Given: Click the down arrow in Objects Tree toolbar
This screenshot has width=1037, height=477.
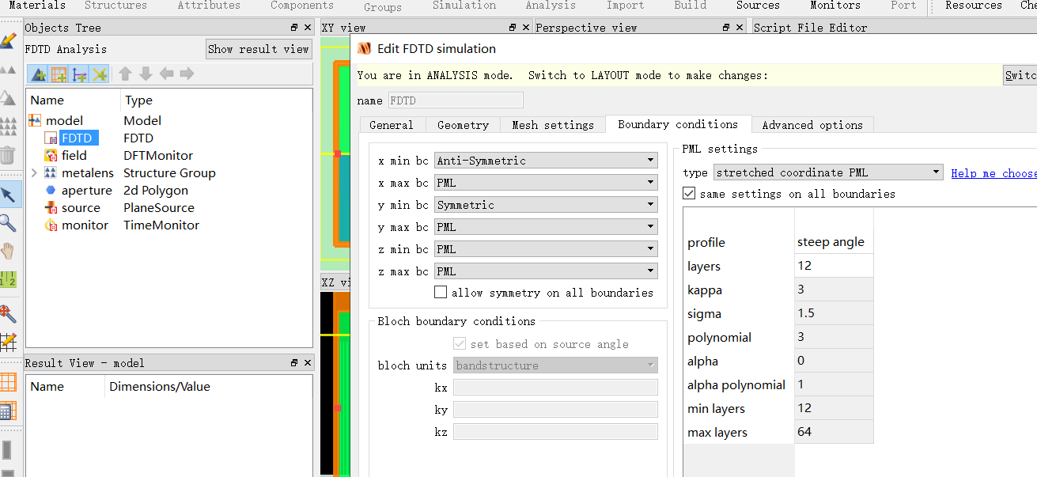Looking at the screenshot, I should (146, 74).
